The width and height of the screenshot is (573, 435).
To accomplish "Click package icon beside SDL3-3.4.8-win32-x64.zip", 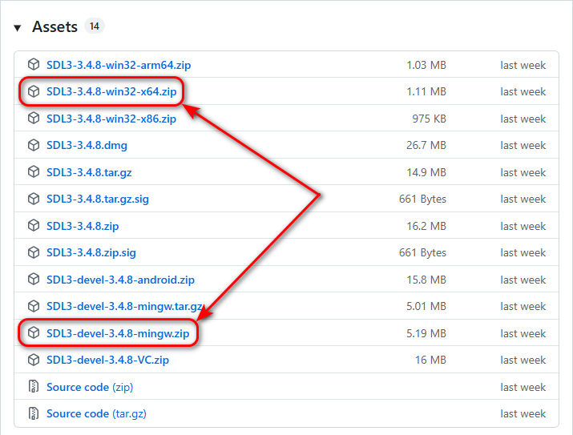I will tap(34, 91).
